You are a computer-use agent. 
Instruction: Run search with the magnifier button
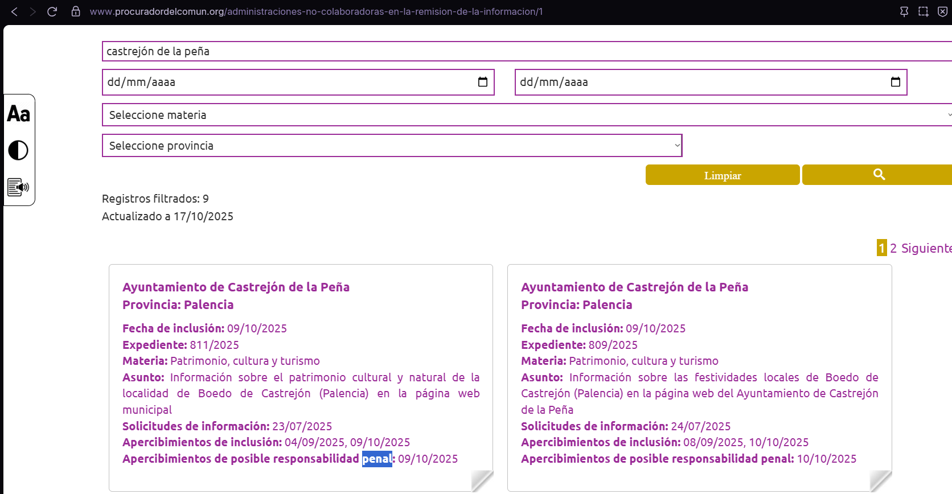pyautogui.click(x=879, y=175)
